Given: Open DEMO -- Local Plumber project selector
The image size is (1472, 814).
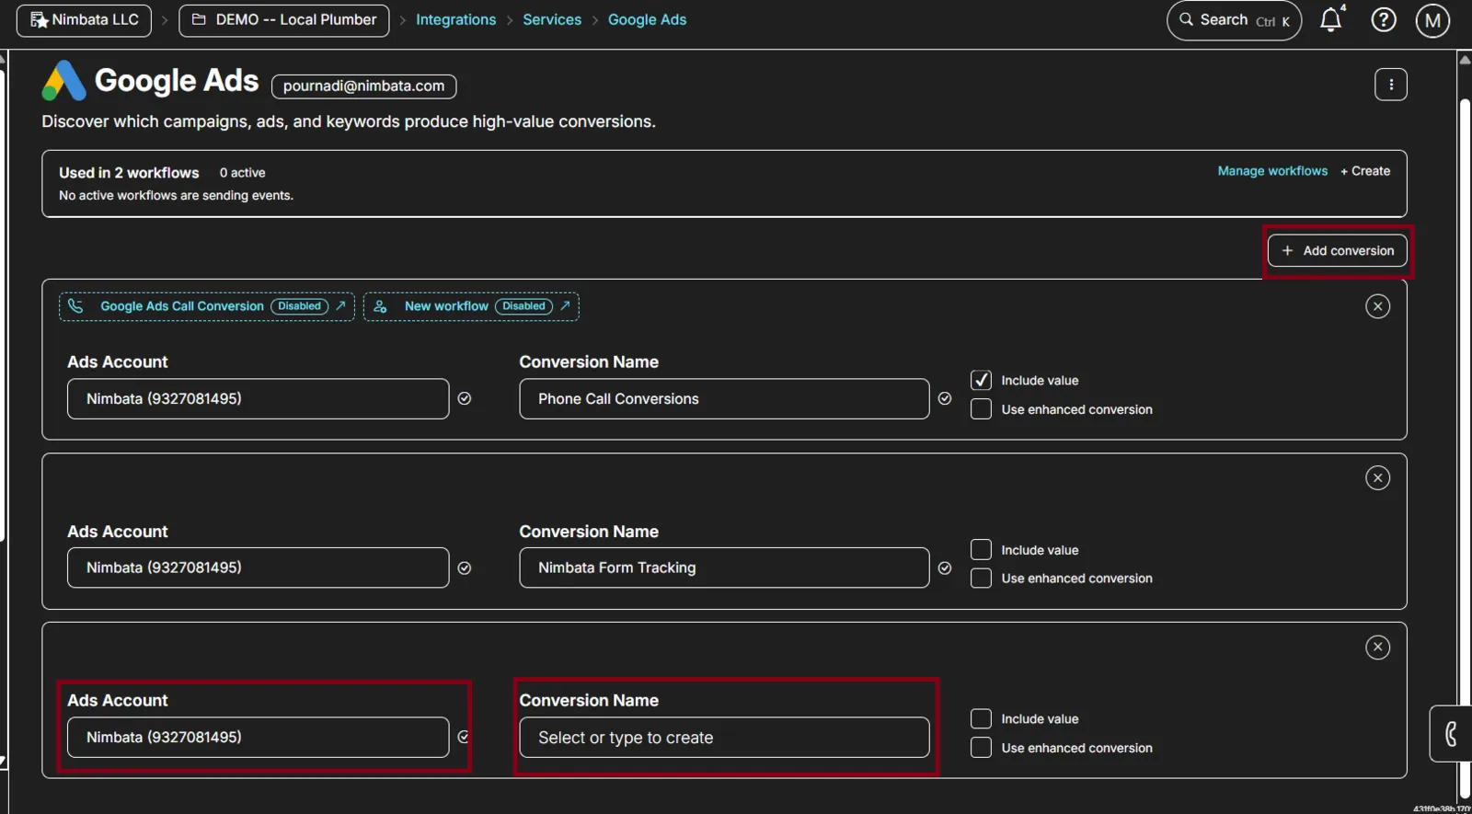Looking at the screenshot, I should [x=284, y=20].
